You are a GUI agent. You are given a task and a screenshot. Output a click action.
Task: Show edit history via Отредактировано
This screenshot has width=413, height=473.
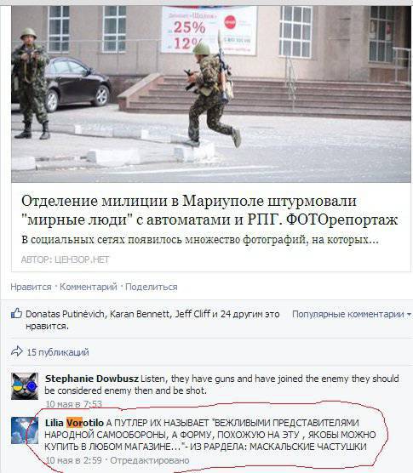click(150, 460)
